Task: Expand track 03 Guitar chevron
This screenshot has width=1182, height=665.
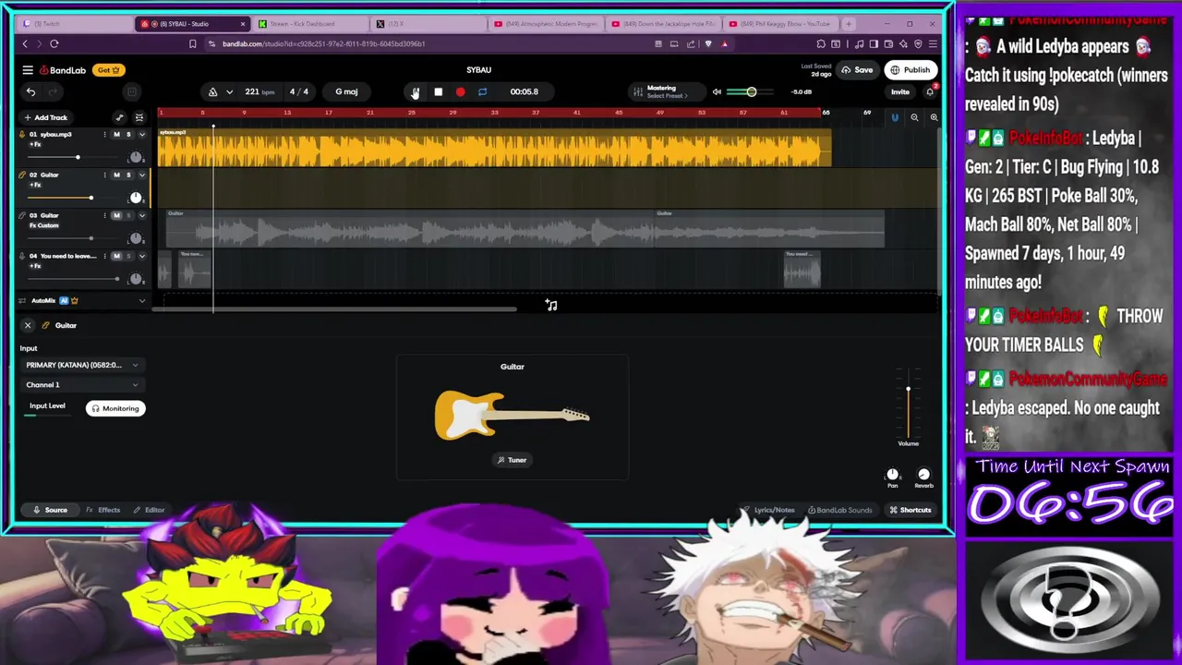Action: (x=141, y=215)
